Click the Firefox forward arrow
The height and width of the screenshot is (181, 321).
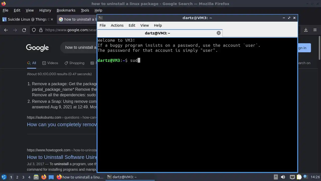pyautogui.click(x=15, y=30)
